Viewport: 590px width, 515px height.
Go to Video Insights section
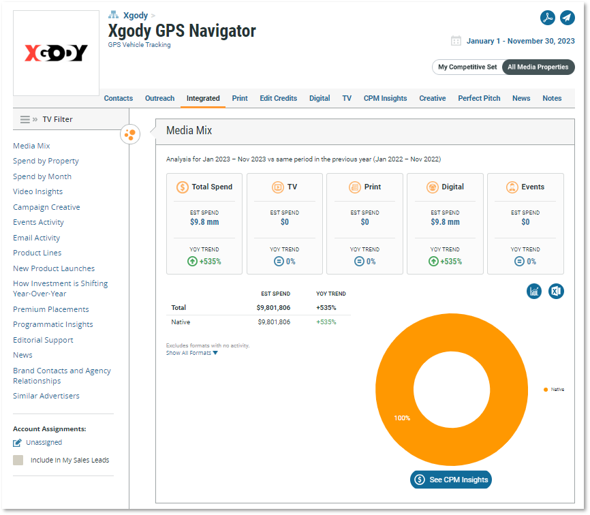coord(38,191)
